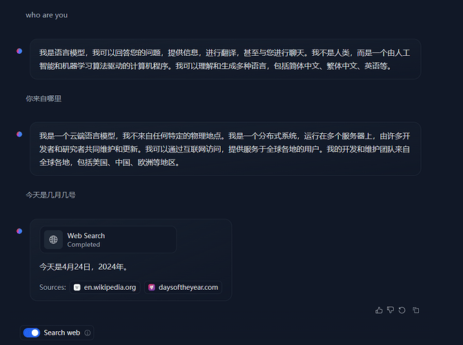Toggle the Search web switch
This screenshot has width=463, height=345.
click(x=31, y=333)
